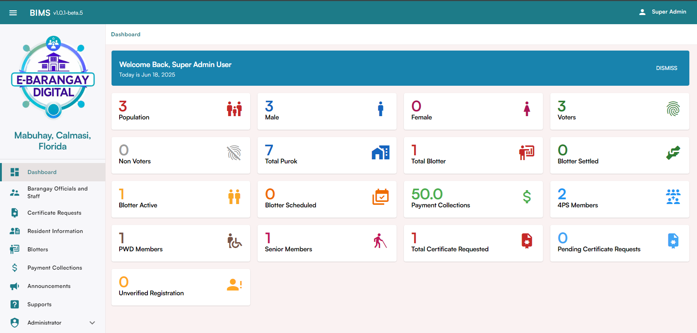Screen dimensions: 697x333
Task: Click the PWD Members label
Action: click(141, 249)
